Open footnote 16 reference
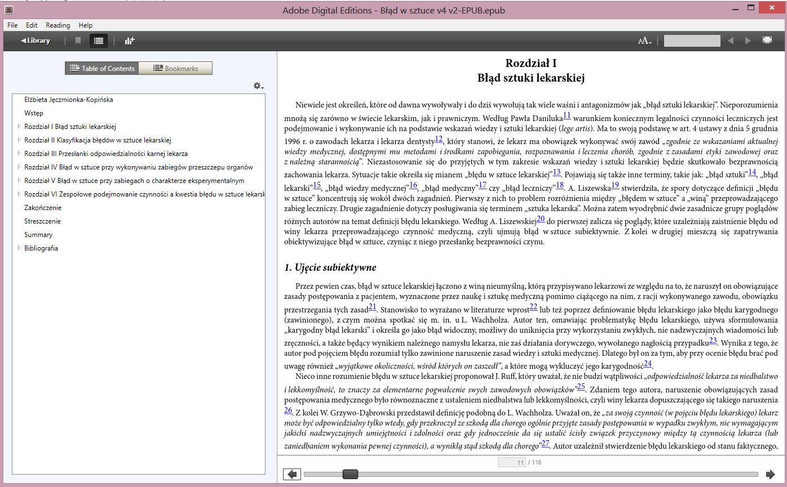This screenshot has height=487, width=787. click(413, 184)
